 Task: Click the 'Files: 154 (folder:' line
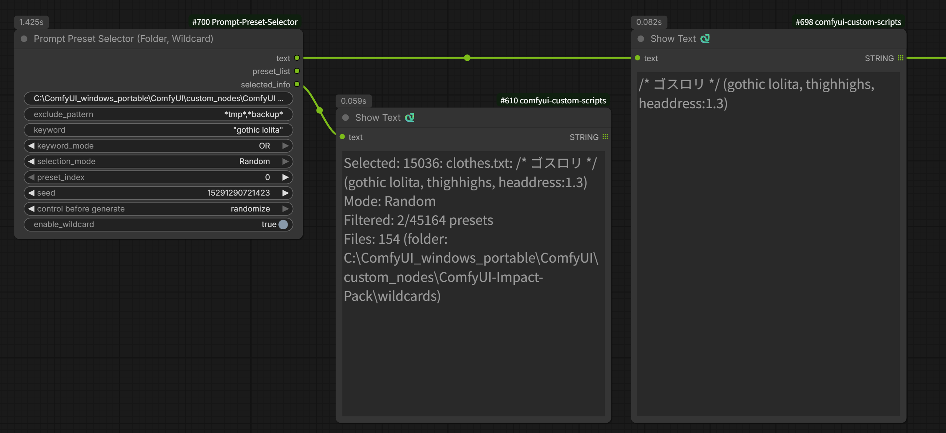pos(396,239)
